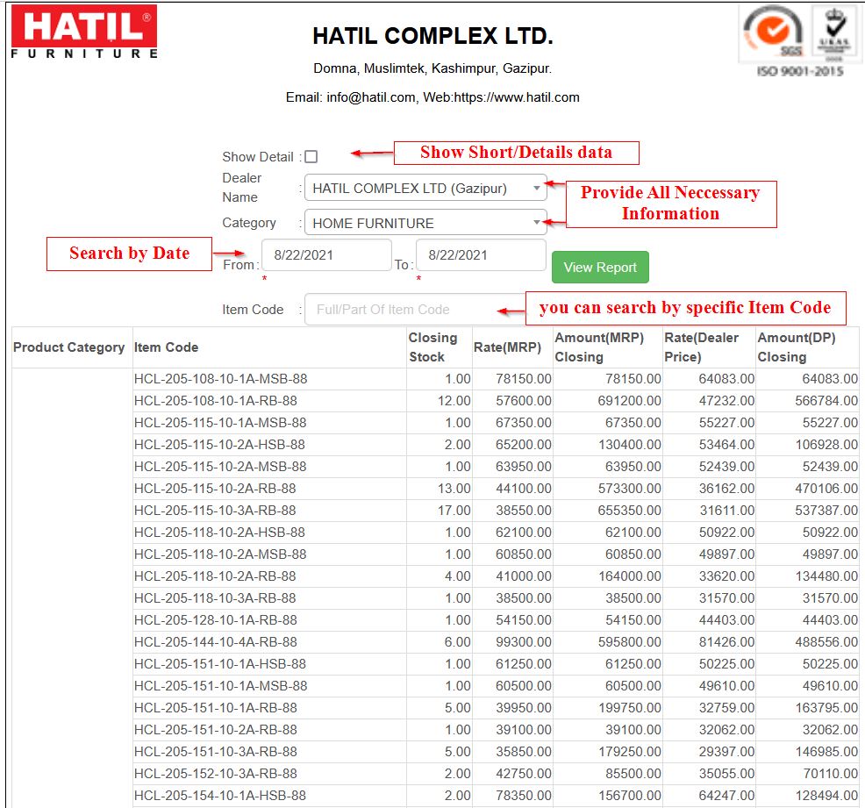Screen dimensions: 865x808
Task: Select item code HCL-205-108-10-1A-RB-88
Action: 215,401
